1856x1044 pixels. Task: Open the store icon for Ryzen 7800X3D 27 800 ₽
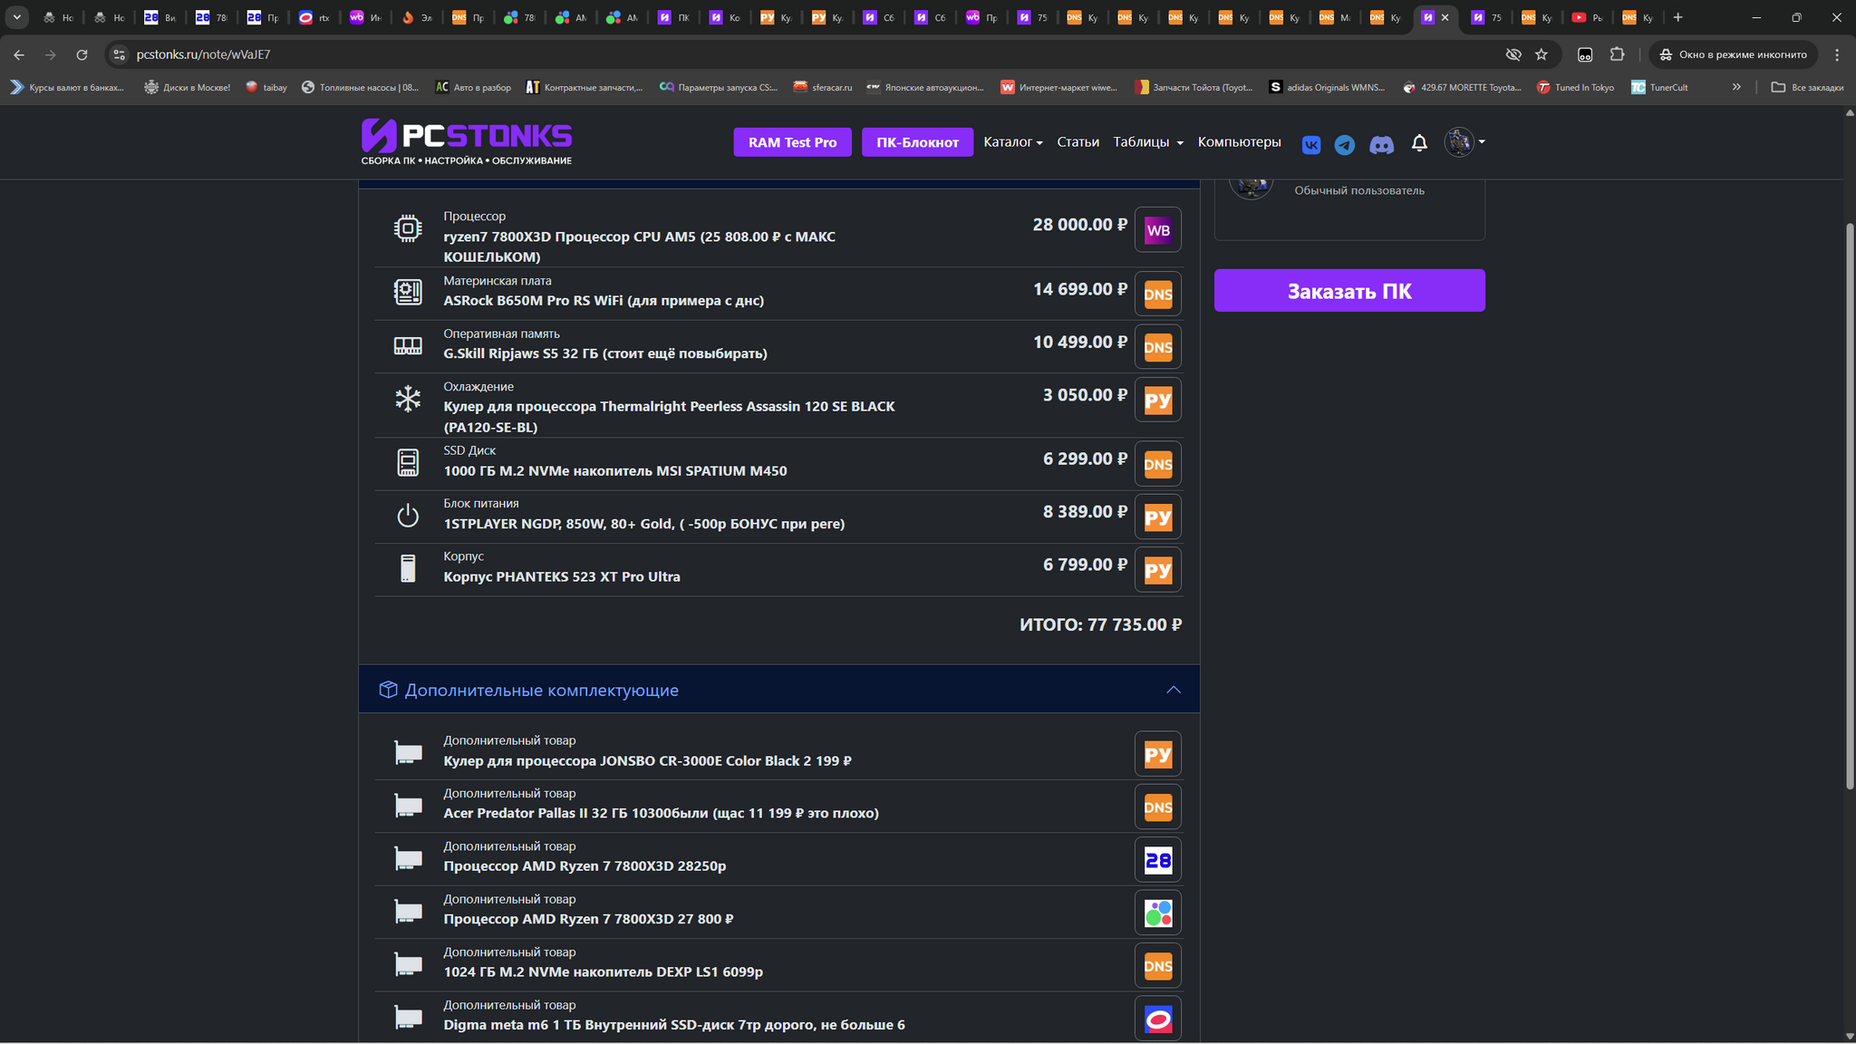click(1157, 913)
